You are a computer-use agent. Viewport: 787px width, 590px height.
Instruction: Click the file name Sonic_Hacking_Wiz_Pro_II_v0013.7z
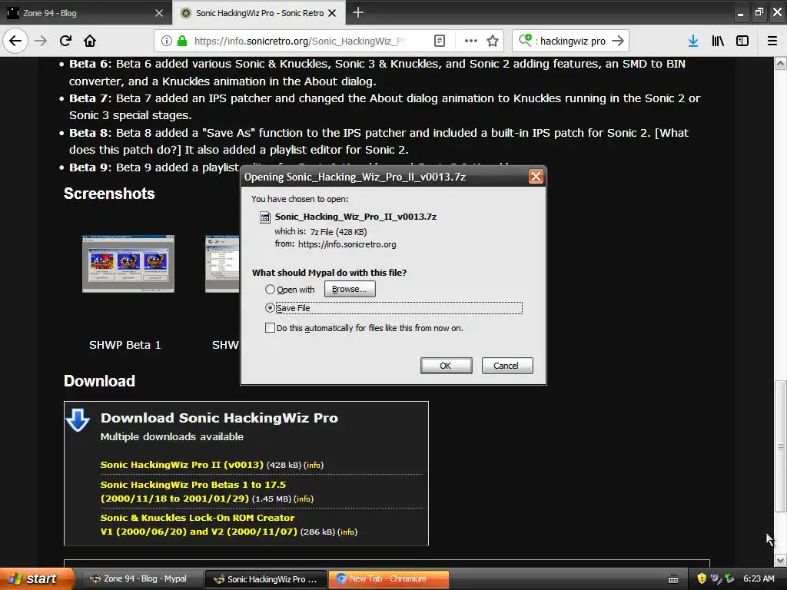355,217
